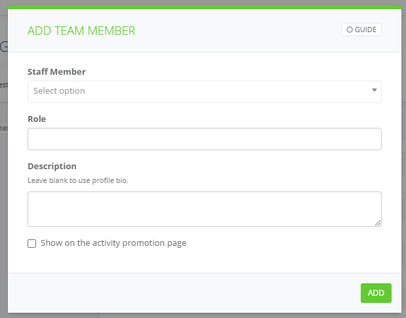Click the 'Description' field label
Screen dimensions: 406x318
[x=52, y=166]
